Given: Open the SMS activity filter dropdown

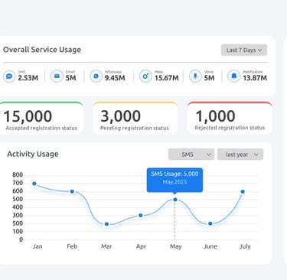Looking at the screenshot, I should coord(191,155).
